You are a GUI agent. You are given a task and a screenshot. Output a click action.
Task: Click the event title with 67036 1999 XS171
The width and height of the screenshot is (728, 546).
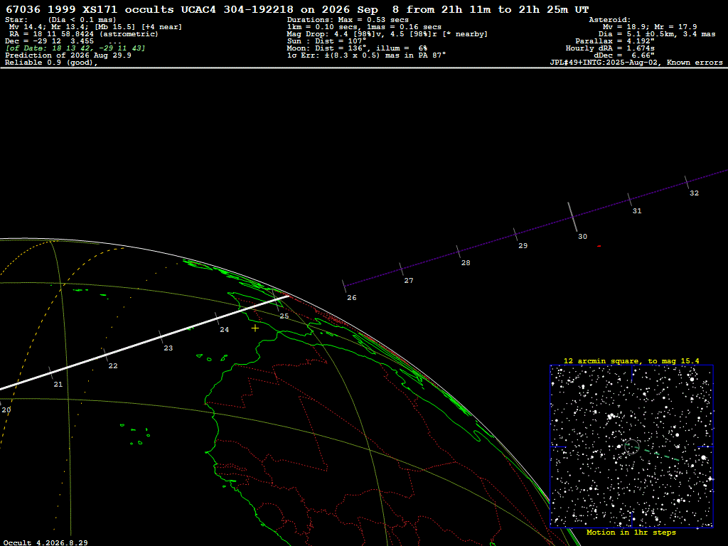[x=297, y=9]
